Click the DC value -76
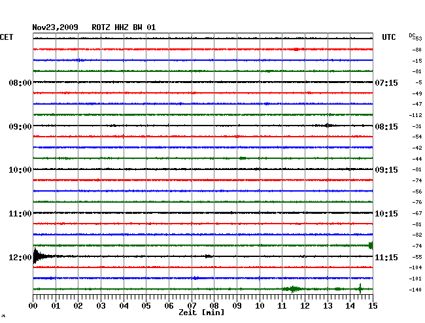The height and width of the screenshot is (323, 425). tap(417, 202)
